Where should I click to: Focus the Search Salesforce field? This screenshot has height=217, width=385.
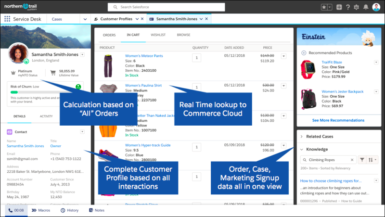point(166,7)
